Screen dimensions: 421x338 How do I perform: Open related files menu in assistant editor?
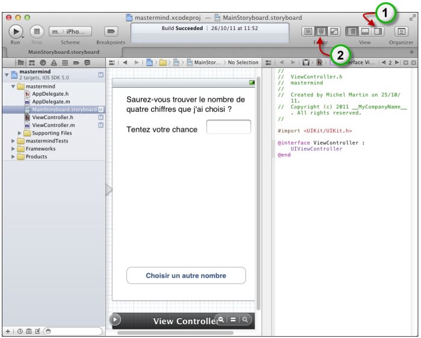coord(268,63)
